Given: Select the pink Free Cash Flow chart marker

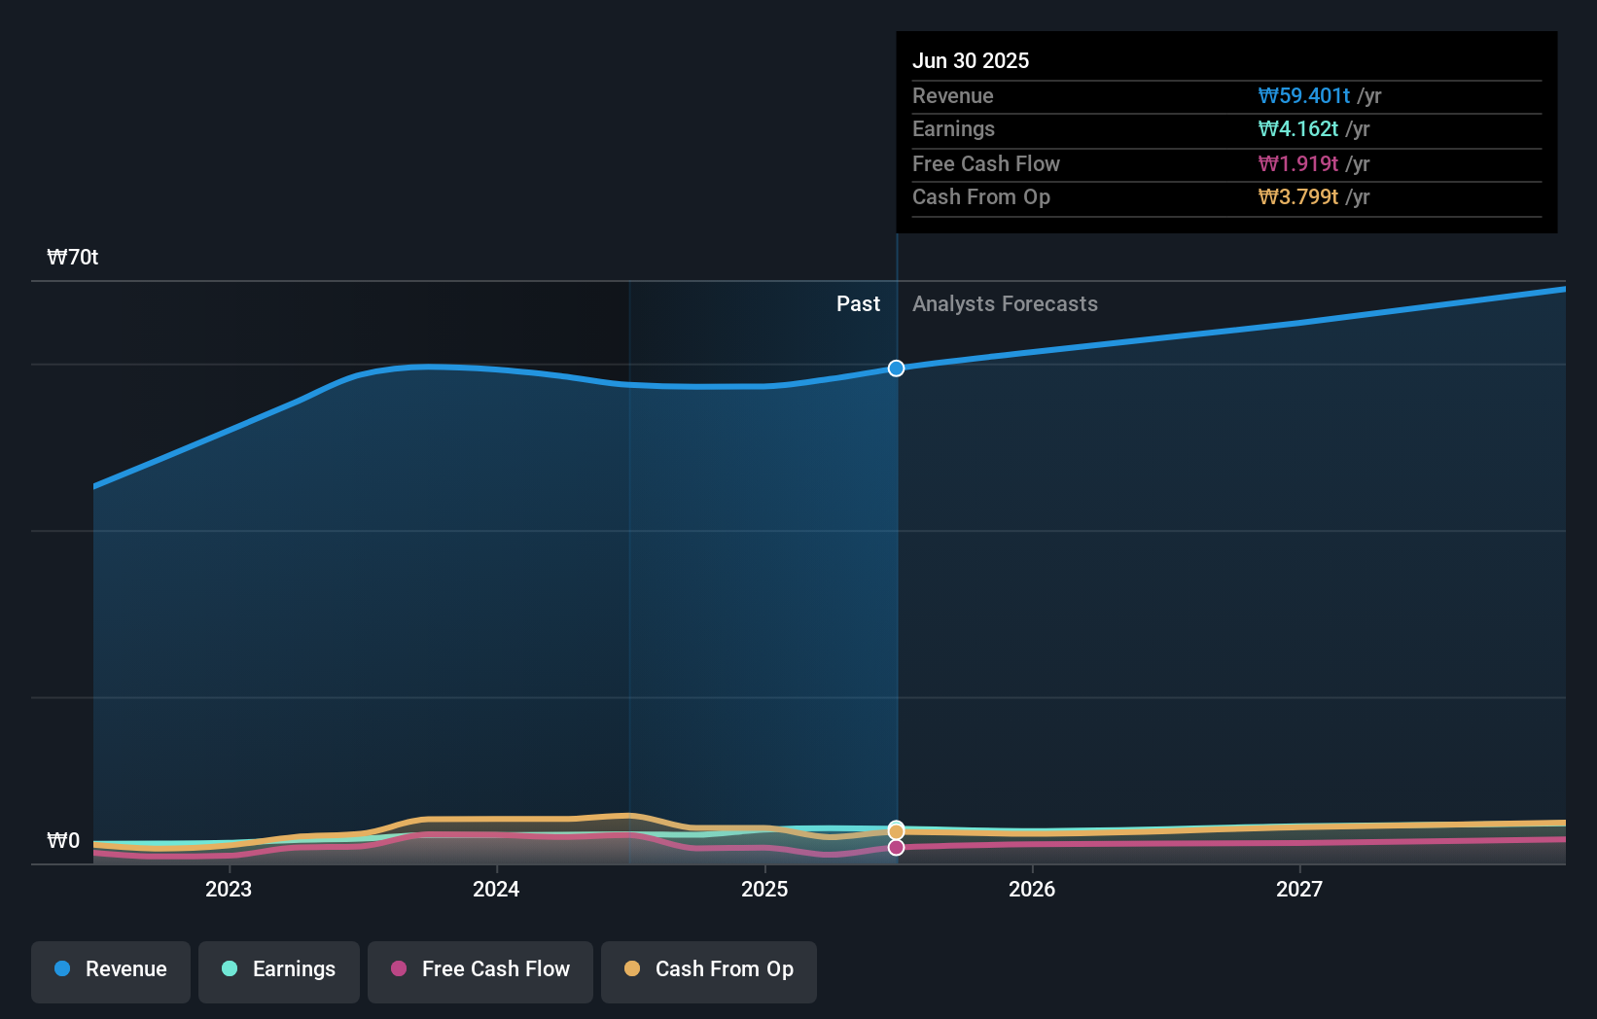Looking at the screenshot, I should point(896,847).
